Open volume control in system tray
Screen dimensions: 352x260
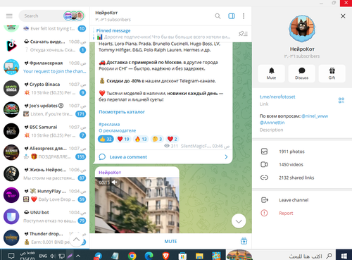[53, 256]
